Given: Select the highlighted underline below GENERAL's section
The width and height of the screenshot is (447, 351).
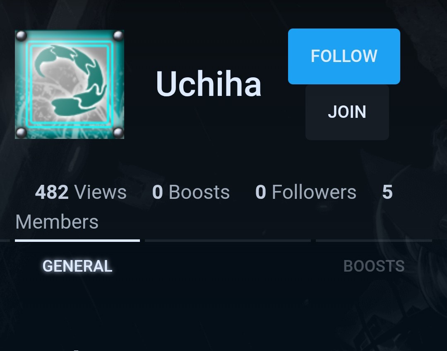Looking at the screenshot, I should 77,241.
